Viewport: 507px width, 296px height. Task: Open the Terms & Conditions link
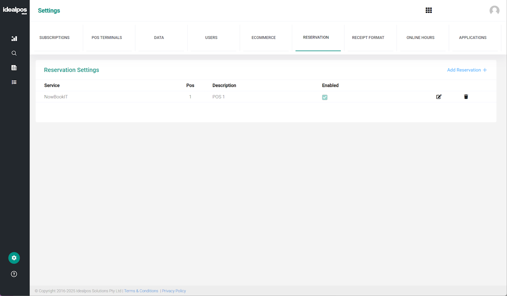141,291
